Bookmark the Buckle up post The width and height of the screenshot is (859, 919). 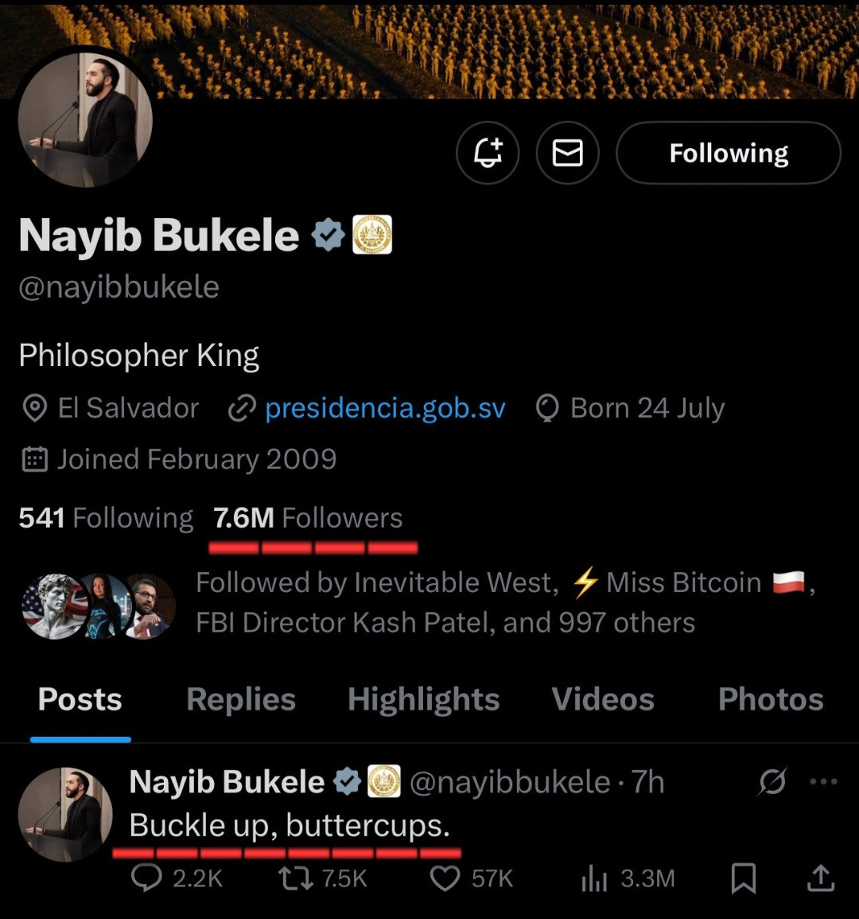tap(743, 878)
